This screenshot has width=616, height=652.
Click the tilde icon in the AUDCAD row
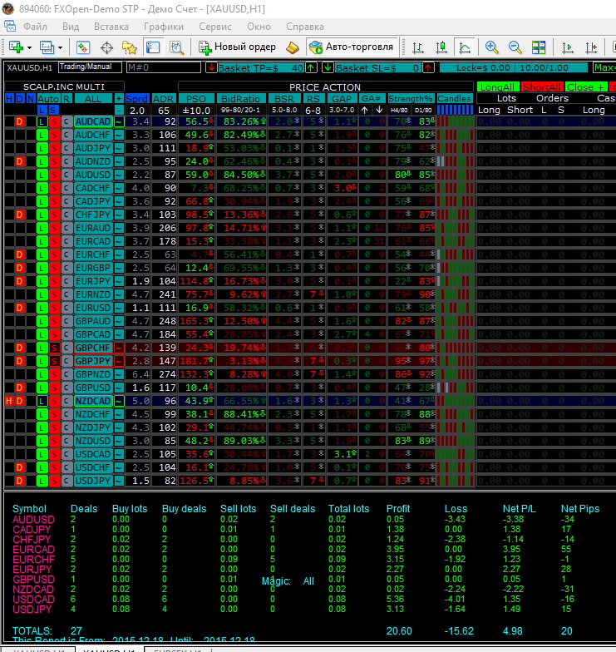click(x=120, y=121)
